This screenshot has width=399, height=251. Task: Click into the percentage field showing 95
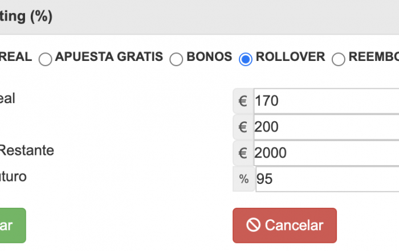pyautogui.click(x=327, y=179)
